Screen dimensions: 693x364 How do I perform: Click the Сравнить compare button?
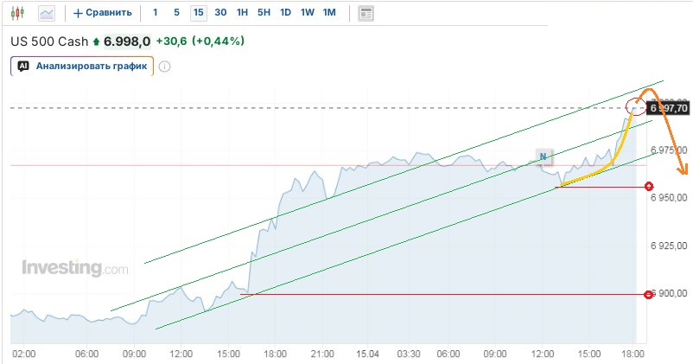coord(103,13)
